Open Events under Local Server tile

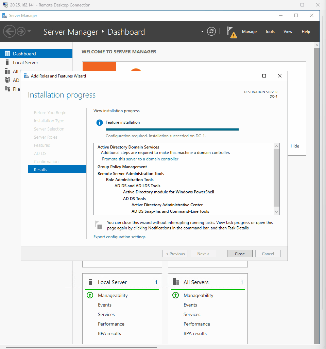click(x=105, y=305)
